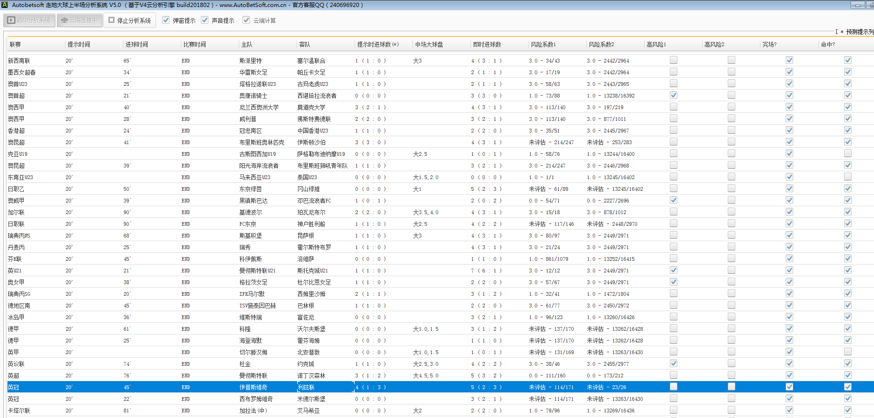The height and width of the screenshot is (418, 874).
Task: Click the Autobetsoft app icon in title bar
Action: [x=5, y=5]
